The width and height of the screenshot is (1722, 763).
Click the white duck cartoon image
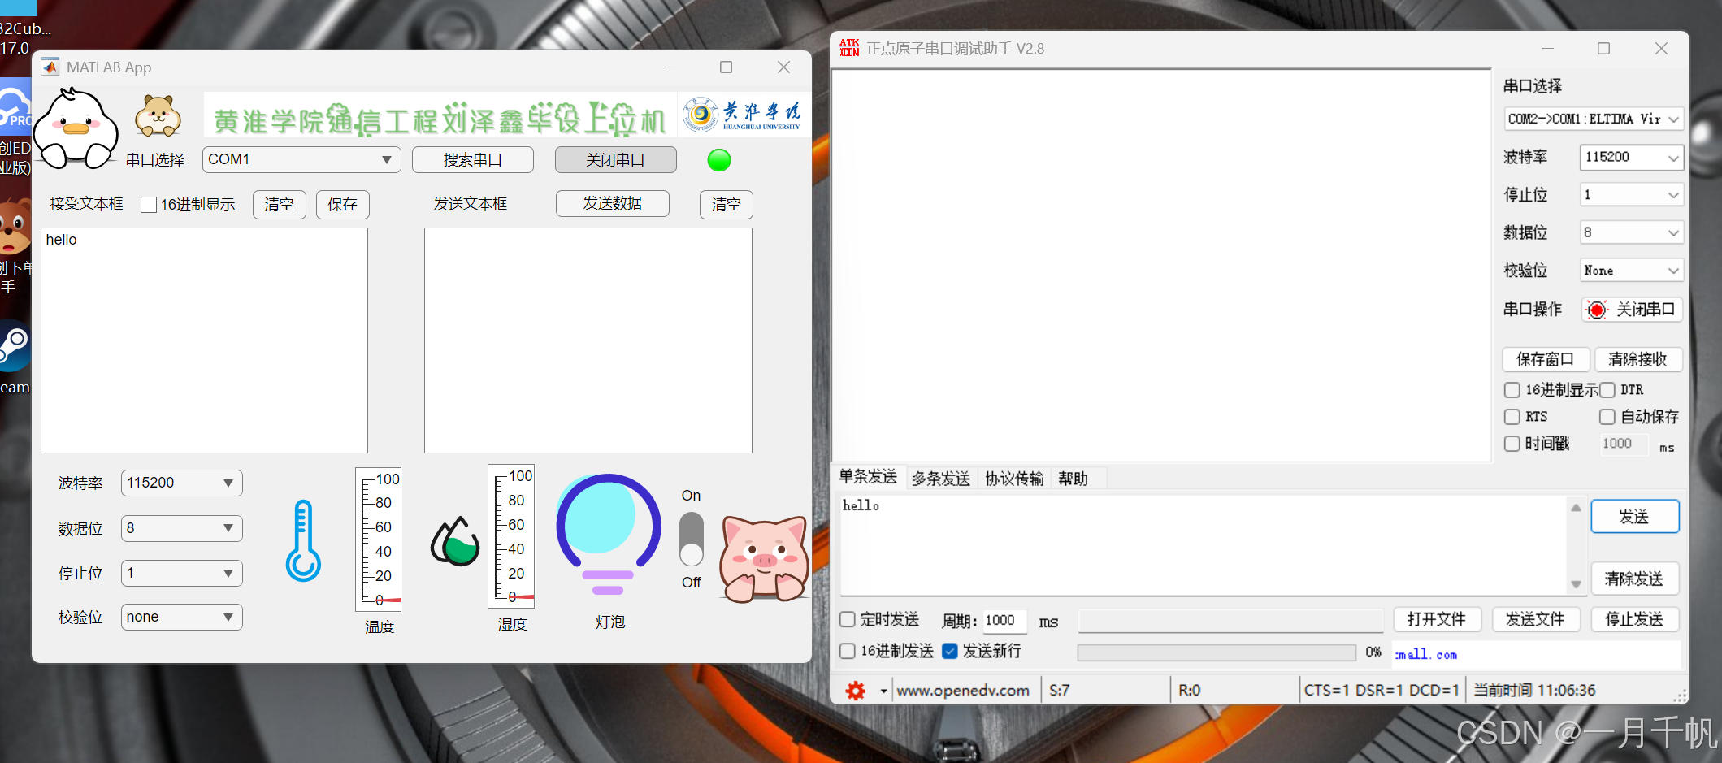[x=76, y=128]
